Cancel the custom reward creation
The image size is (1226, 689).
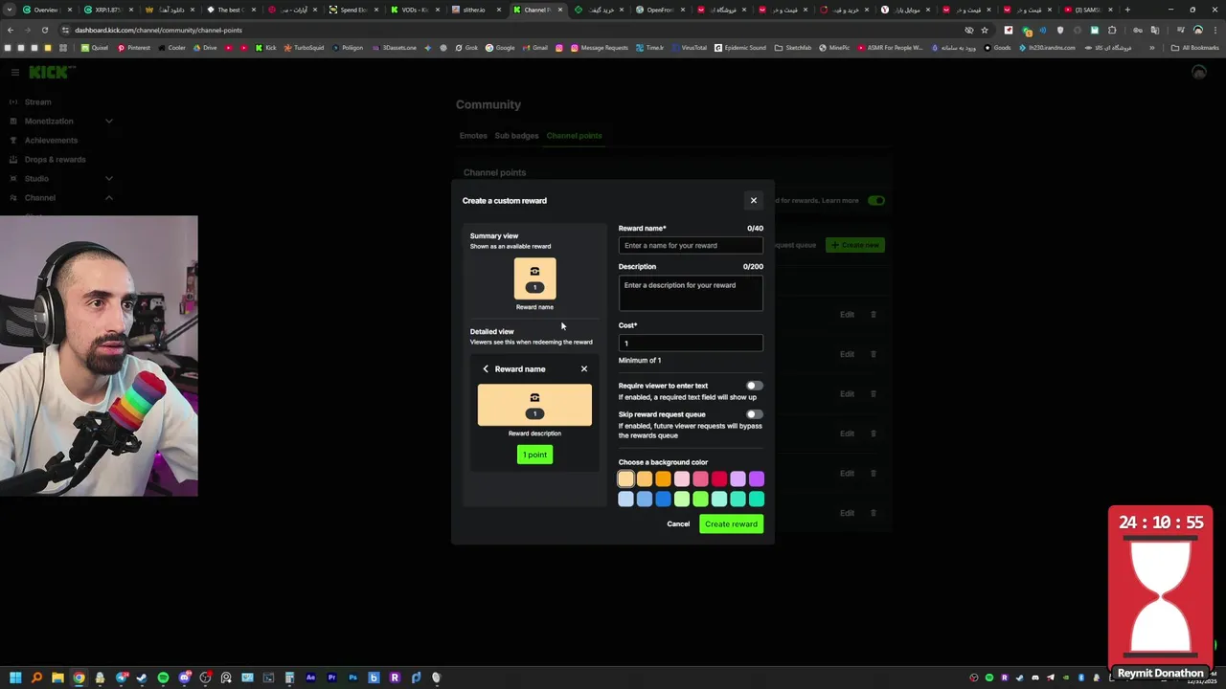[678, 523]
